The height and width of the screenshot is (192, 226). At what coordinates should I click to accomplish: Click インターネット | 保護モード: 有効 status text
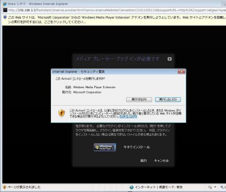pyautogui.click(x=159, y=187)
